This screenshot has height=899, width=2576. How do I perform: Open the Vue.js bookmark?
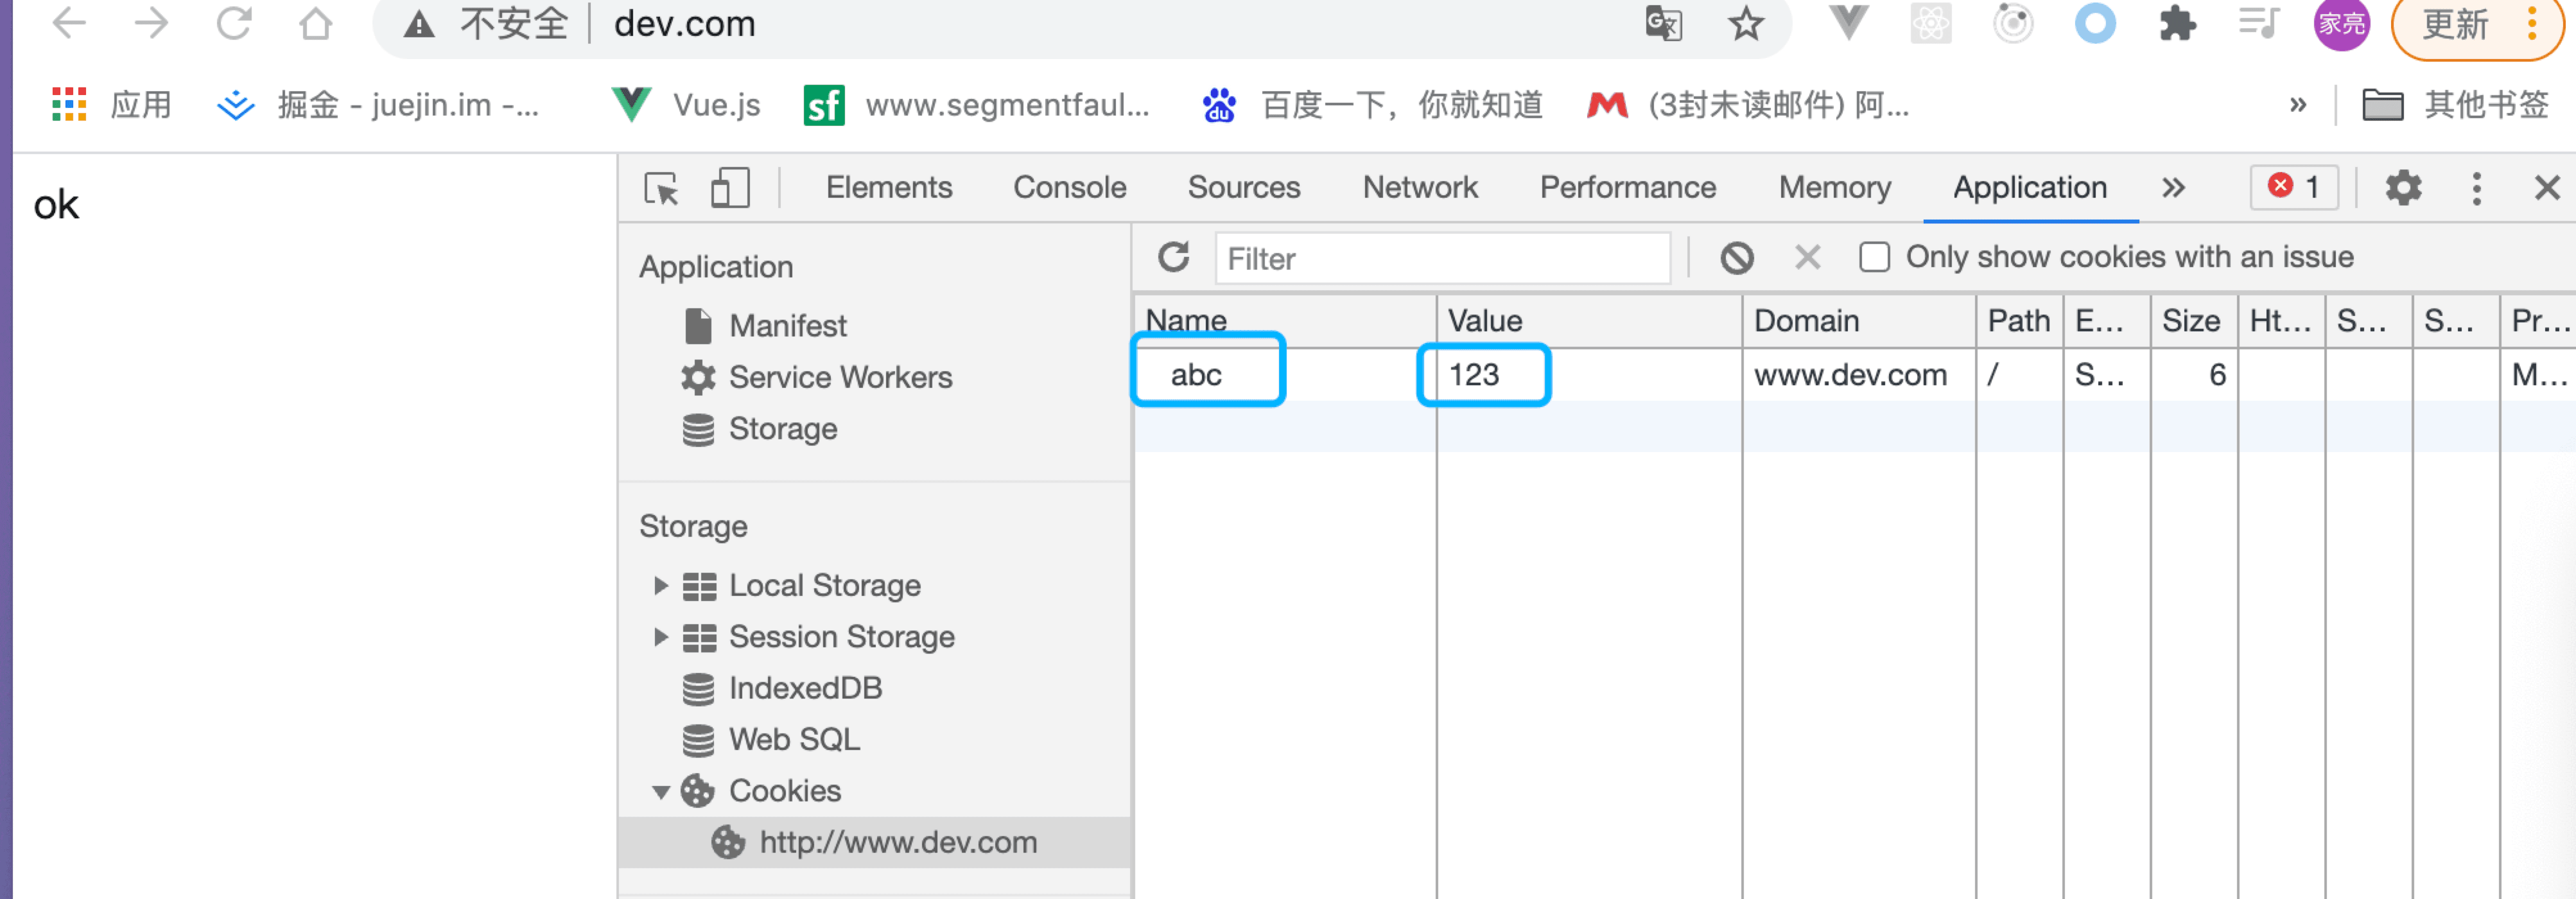[x=687, y=105]
